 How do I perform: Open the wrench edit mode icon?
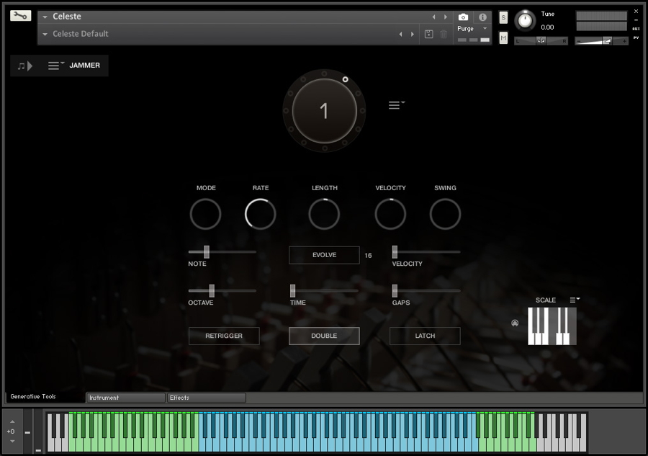pyautogui.click(x=21, y=15)
